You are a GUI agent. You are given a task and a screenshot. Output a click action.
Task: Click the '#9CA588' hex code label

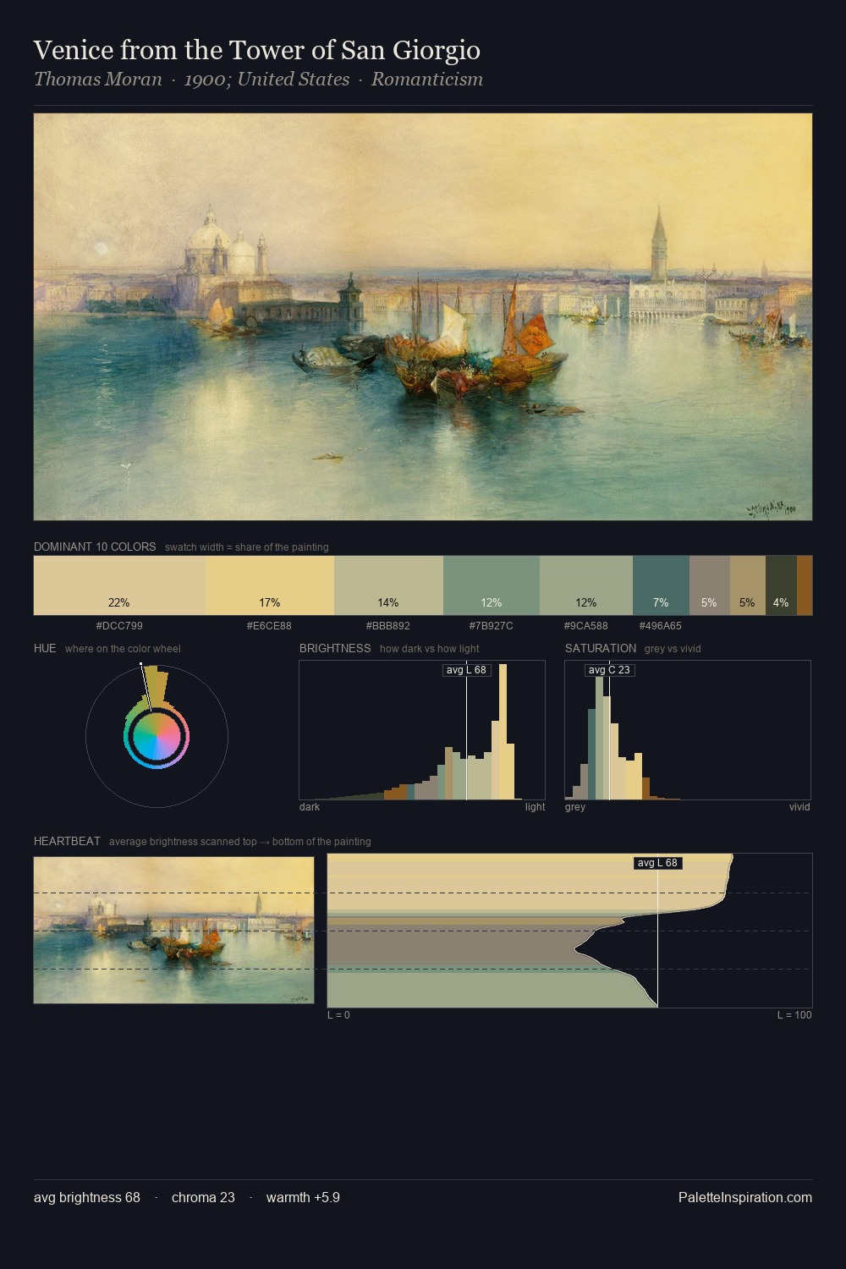[x=585, y=626]
